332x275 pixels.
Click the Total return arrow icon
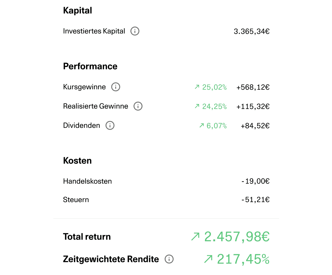click(x=195, y=237)
